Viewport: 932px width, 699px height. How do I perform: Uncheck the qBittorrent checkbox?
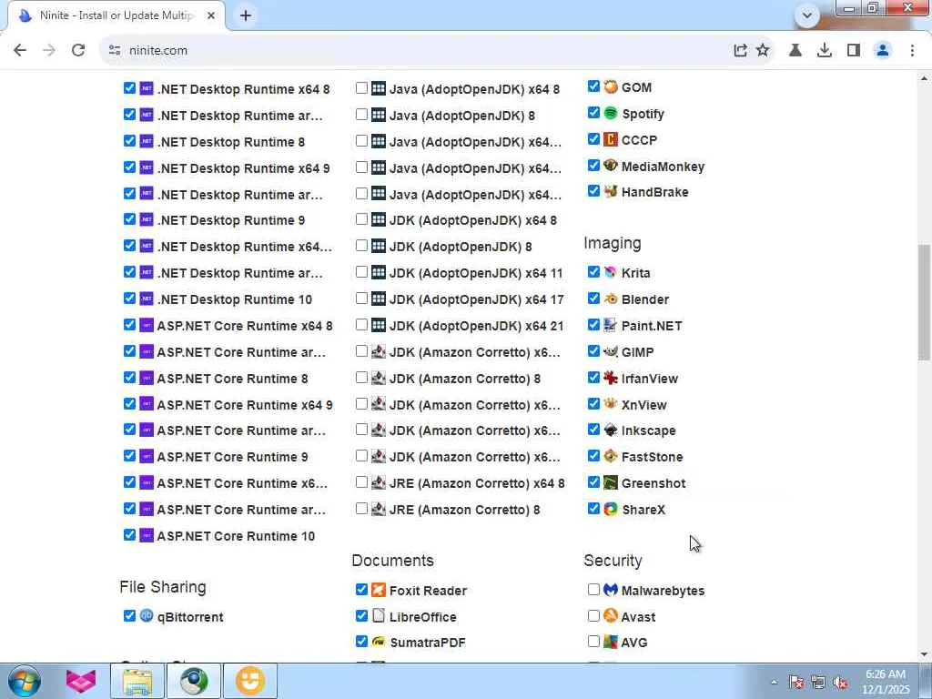pyautogui.click(x=129, y=615)
